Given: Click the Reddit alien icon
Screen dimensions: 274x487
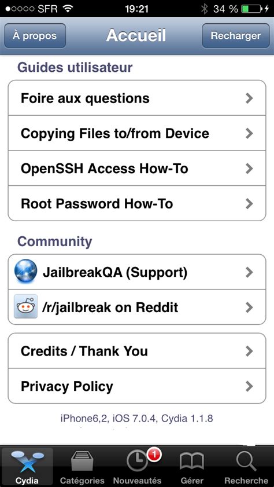Looking at the screenshot, I should click(x=26, y=306).
